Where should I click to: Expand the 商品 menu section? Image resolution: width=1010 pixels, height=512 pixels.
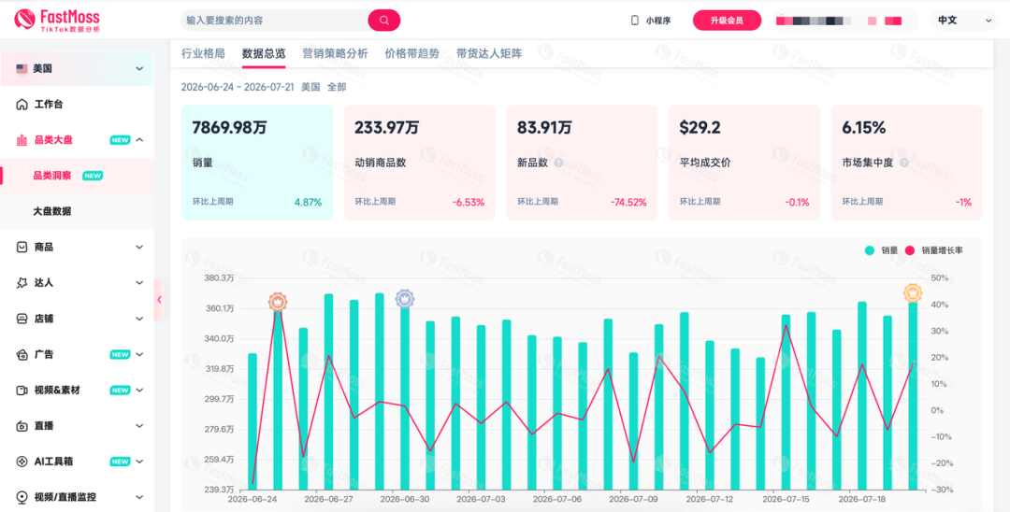[x=139, y=247]
